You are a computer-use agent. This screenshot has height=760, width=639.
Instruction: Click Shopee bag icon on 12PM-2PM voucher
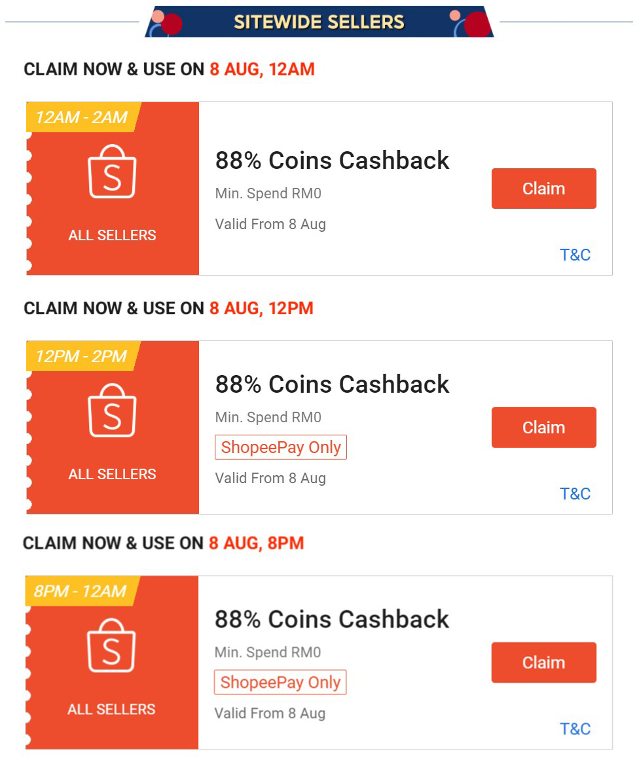tap(112, 410)
